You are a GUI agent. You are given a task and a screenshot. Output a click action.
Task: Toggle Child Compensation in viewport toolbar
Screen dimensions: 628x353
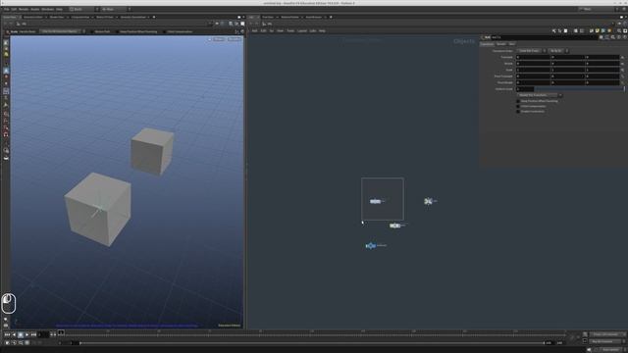point(165,31)
